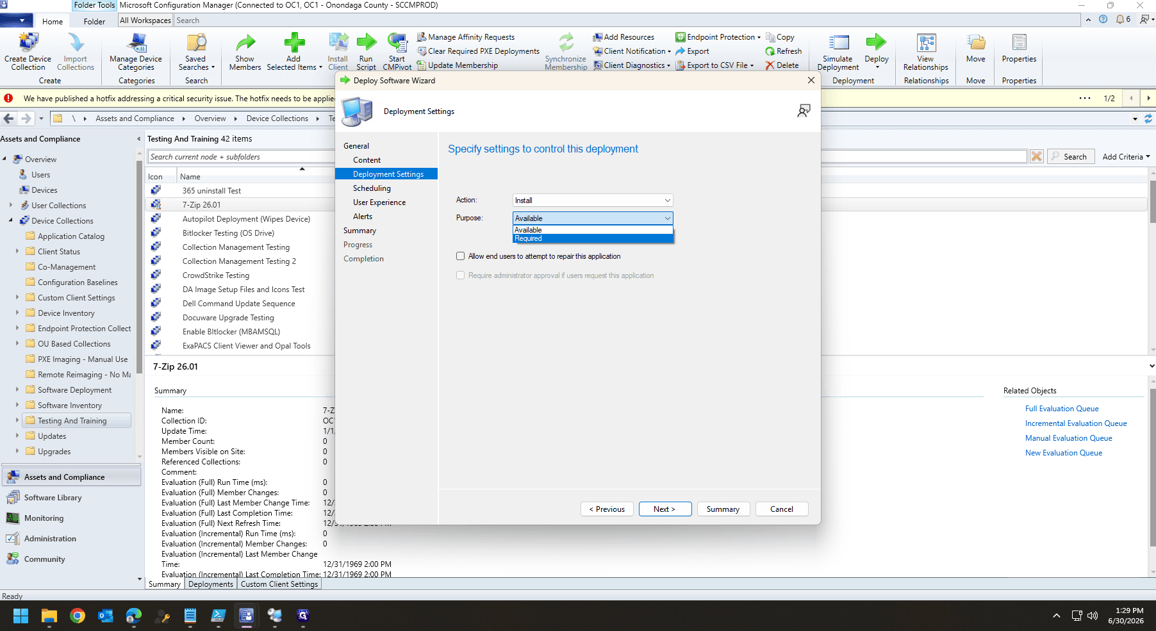Click Simulate Deployment icon
Viewport: 1156px width, 631px height.
click(838, 51)
